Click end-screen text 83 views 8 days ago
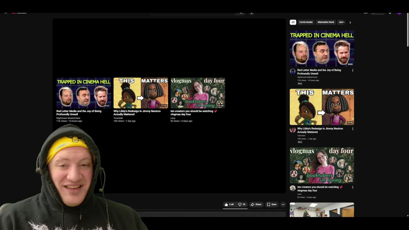 (181, 121)
